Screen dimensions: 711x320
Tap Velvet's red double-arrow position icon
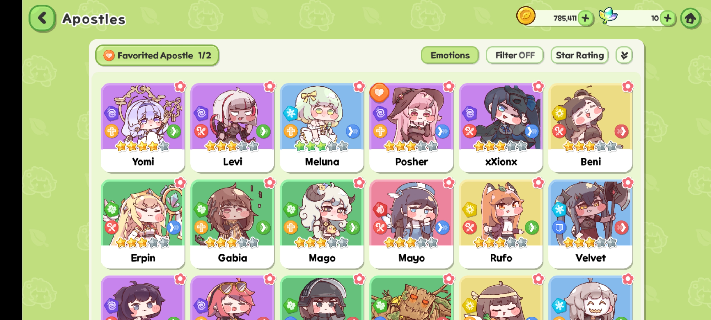tap(621, 227)
